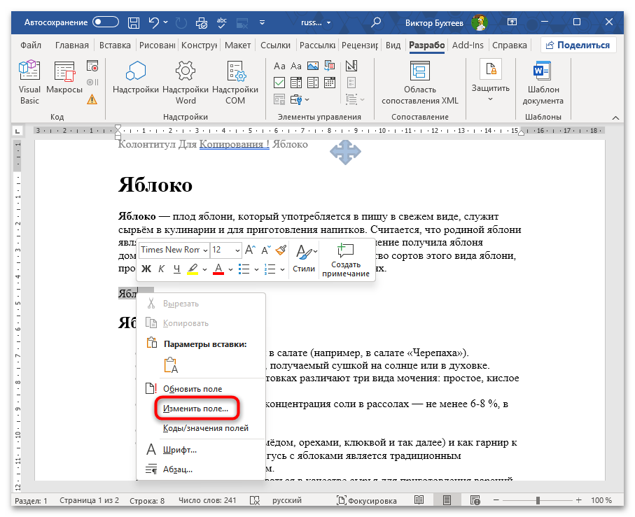
Task: Click the record macro icon
Action: pyautogui.click(x=92, y=66)
